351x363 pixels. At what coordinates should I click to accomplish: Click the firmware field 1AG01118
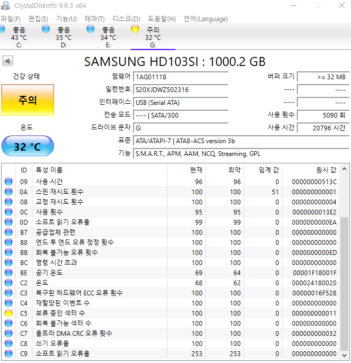coord(181,77)
